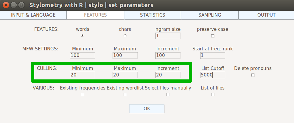Enable the preserve case checkbox
Viewport: 294px width, 123px height.
[x=213, y=36]
